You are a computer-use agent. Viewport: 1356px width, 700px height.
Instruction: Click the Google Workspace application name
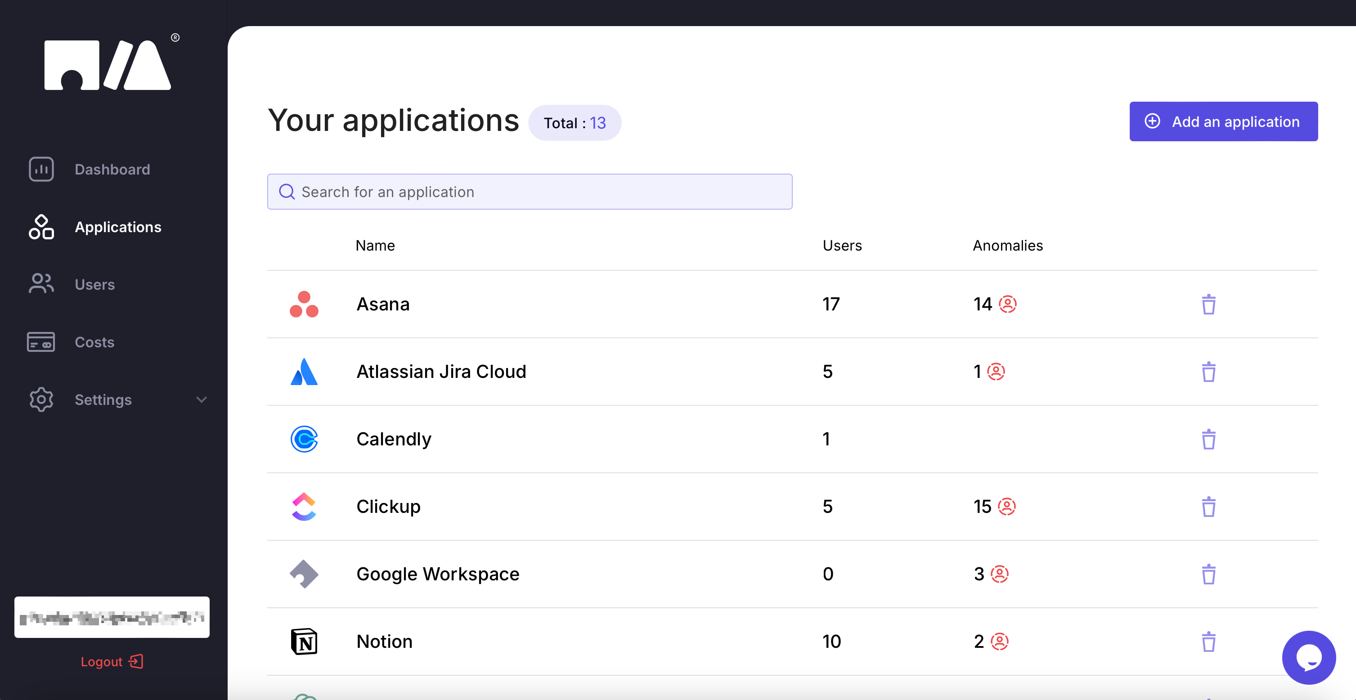(x=437, y=574)
